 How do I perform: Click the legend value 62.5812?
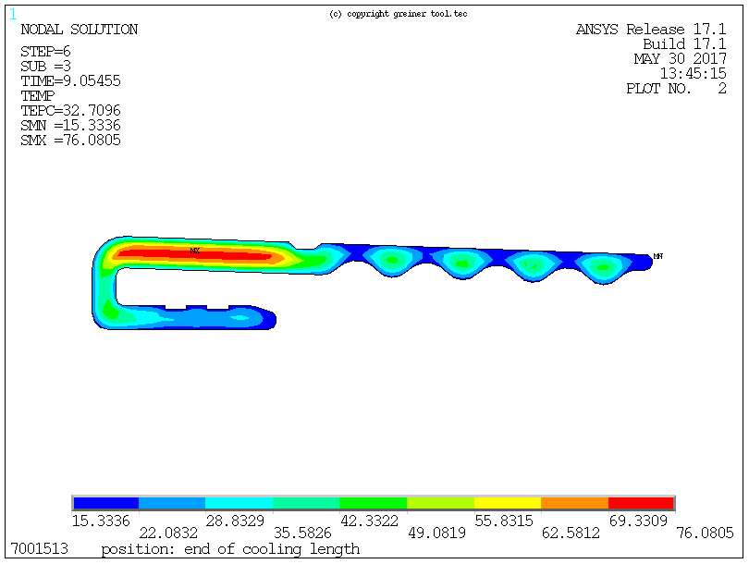tap(571, 533)
